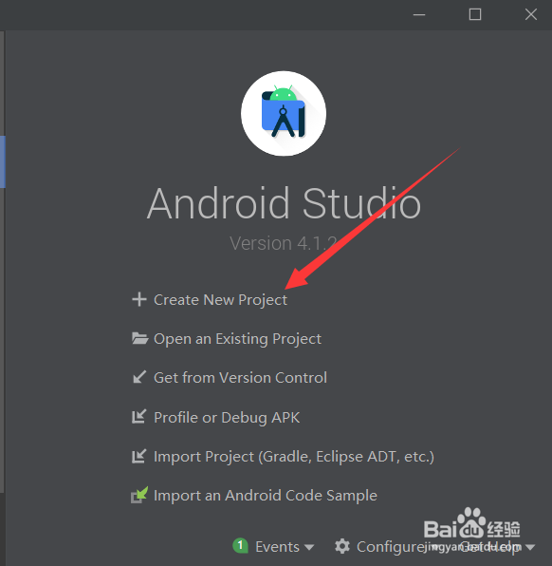Click the Android Studio logo
552x566 pixels.
pos(284,113)
